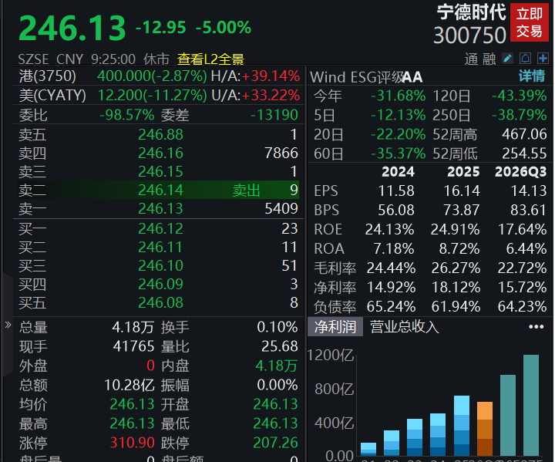Expand side panel with double-chevron arrow

click(x=8, y=325)
